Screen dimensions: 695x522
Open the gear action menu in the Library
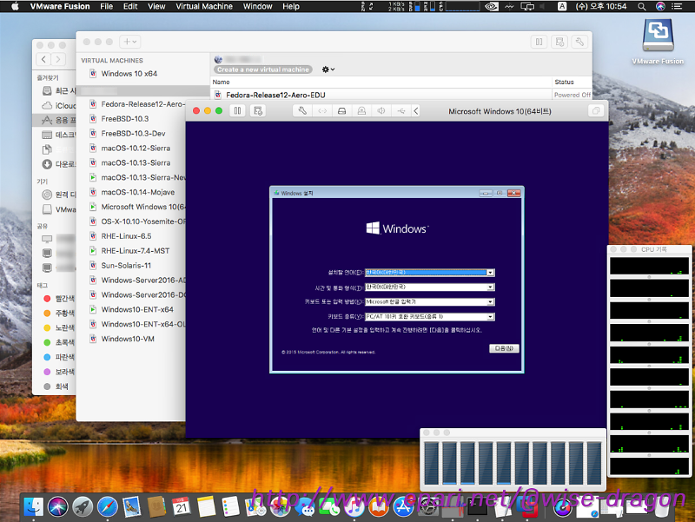point(328,69)
